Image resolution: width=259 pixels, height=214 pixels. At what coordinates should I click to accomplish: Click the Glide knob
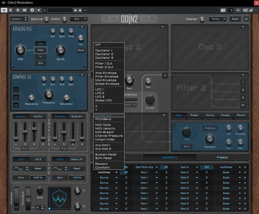40,191
